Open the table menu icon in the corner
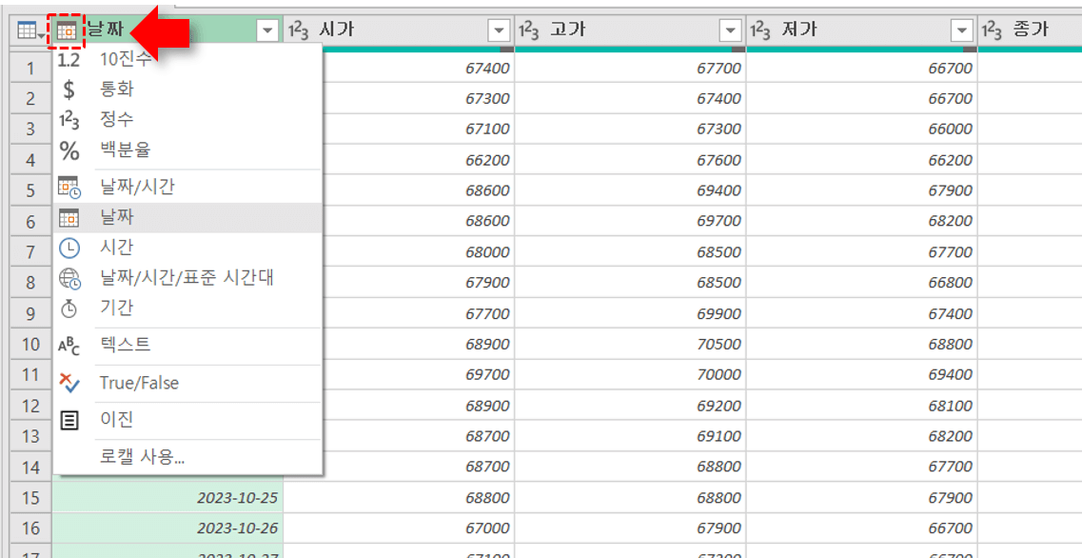 (30, 30)
